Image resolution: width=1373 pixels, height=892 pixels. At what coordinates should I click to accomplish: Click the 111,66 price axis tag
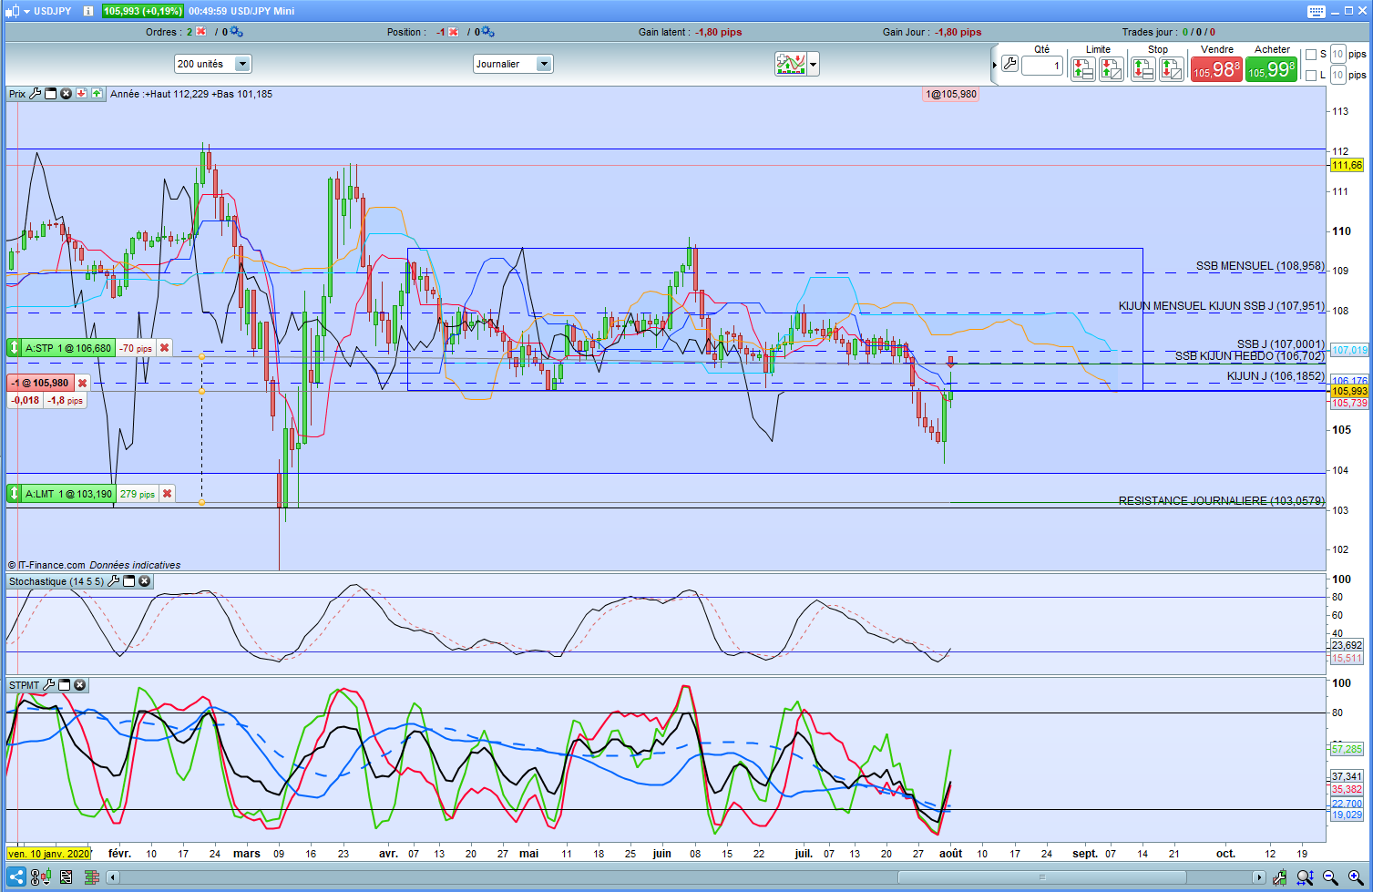1347,165
